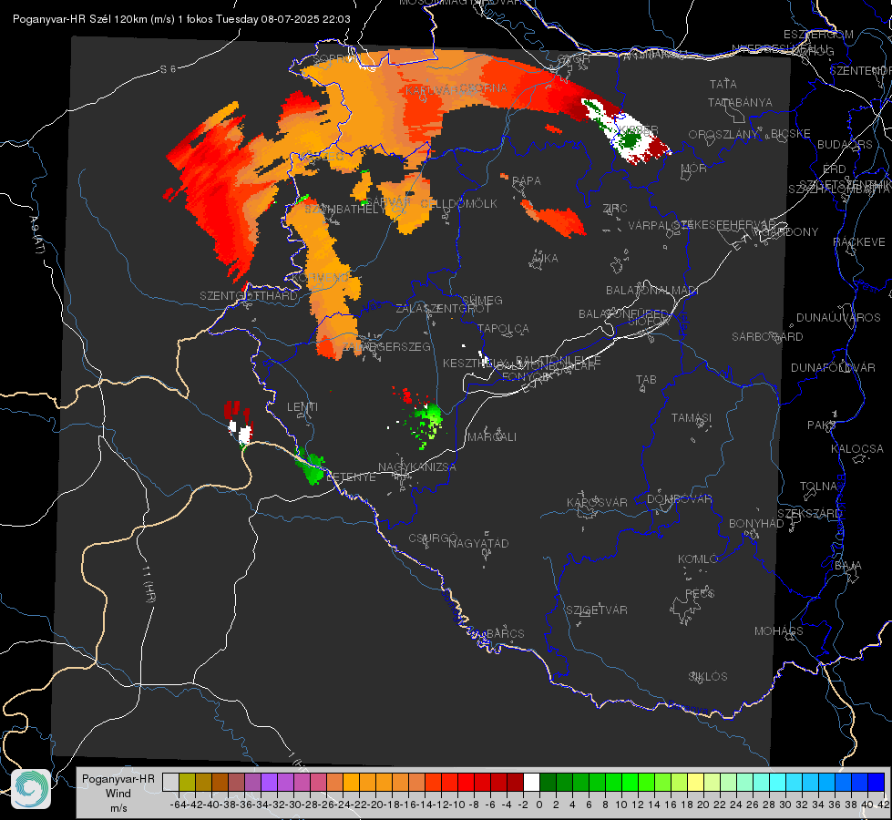
Task: Pick the dark blue swatch between 40 and 42
Action: point(877,783)
